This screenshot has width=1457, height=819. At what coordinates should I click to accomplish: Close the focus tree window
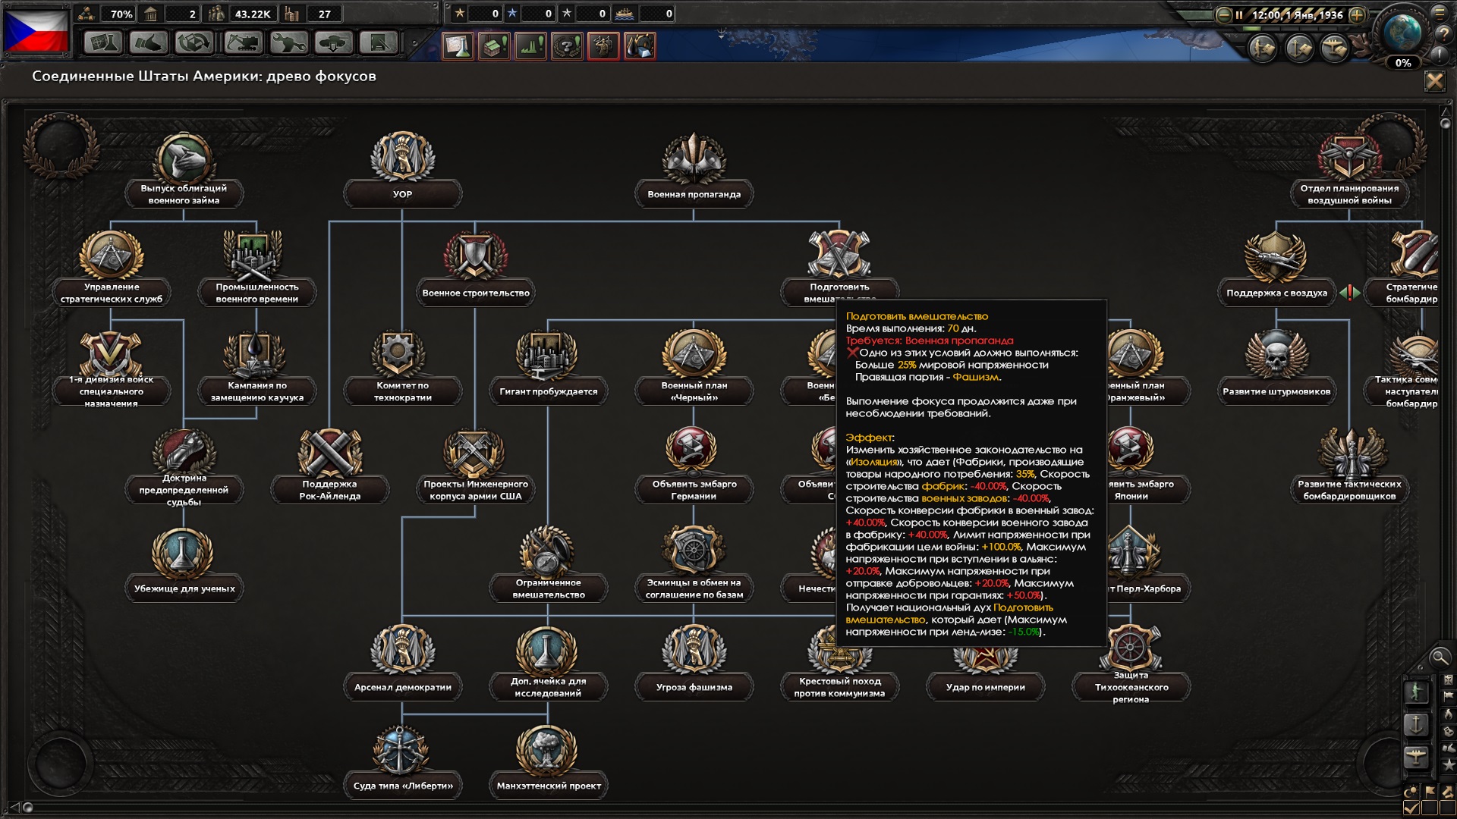point(1434,80)
